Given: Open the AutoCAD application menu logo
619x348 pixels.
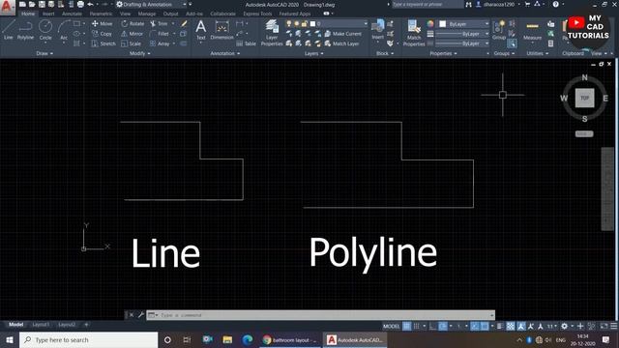Looking at the screenshot, I should click(x=7, y=7).
